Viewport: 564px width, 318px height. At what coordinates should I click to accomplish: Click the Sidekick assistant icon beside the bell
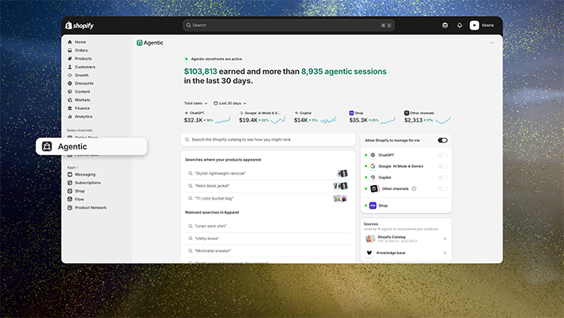(445, 25)
